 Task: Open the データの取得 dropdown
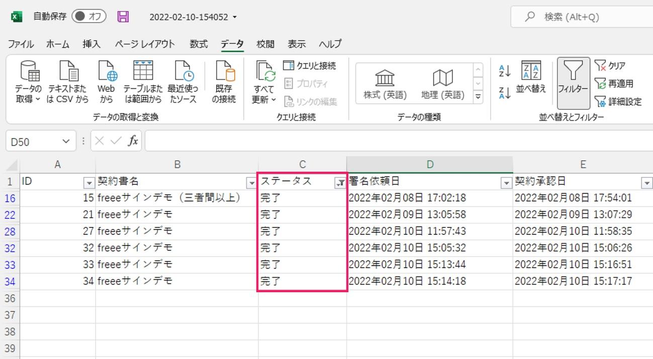tap(29, 82)
